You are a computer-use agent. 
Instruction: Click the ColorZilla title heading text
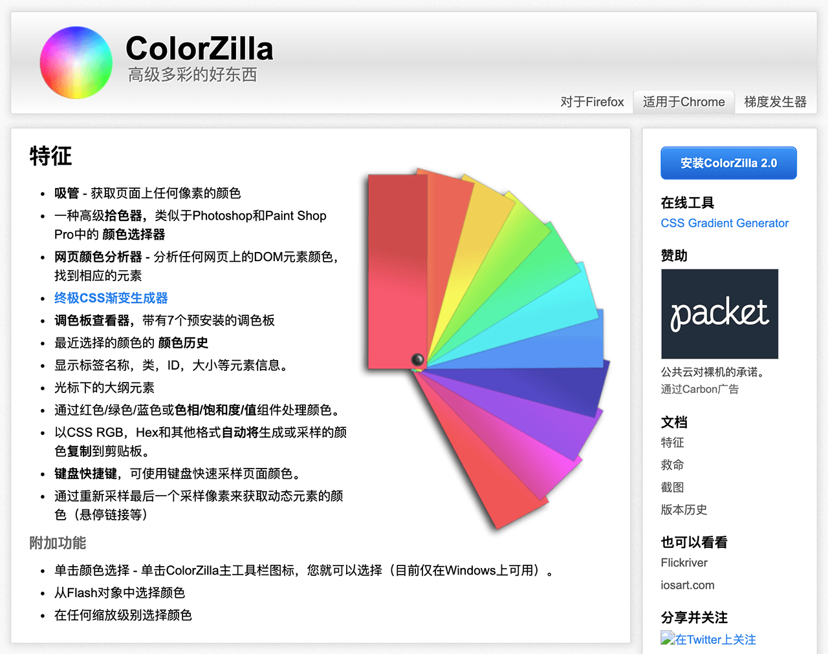(199, 48)
